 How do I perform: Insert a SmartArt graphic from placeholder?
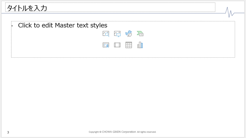click(140, 34)
